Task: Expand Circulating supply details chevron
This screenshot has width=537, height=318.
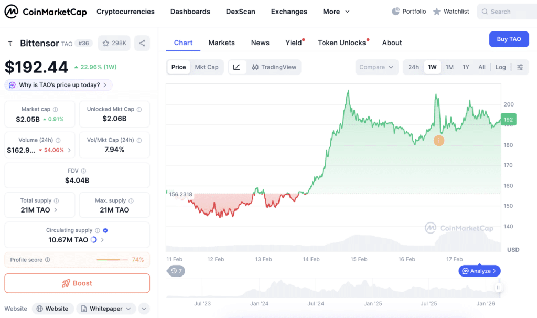Action: (102, 240)
